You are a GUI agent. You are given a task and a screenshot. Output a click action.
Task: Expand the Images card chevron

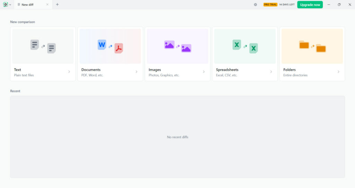[x=204, y=72]
